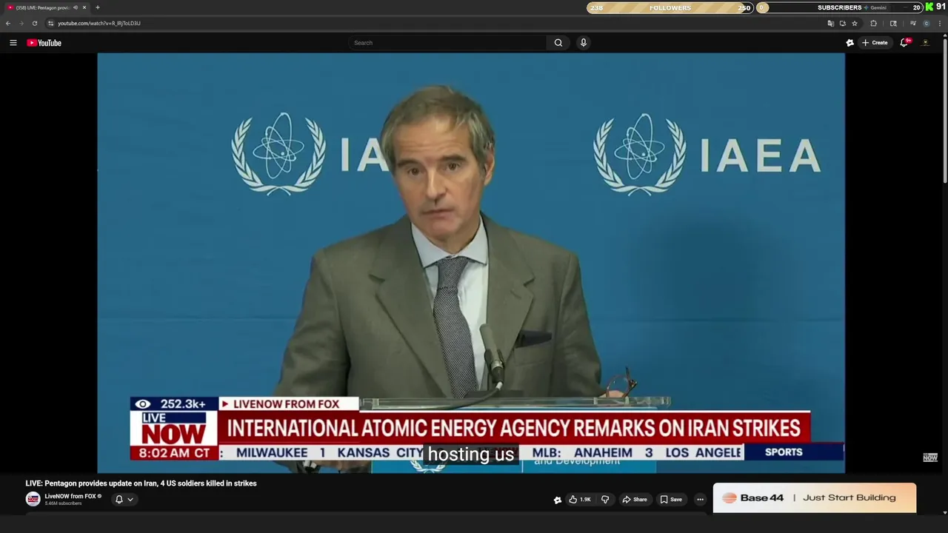Click the sparkle icon beside like button

558,500
